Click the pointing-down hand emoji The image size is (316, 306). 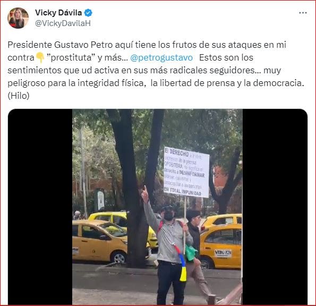(x=40, y=58)
